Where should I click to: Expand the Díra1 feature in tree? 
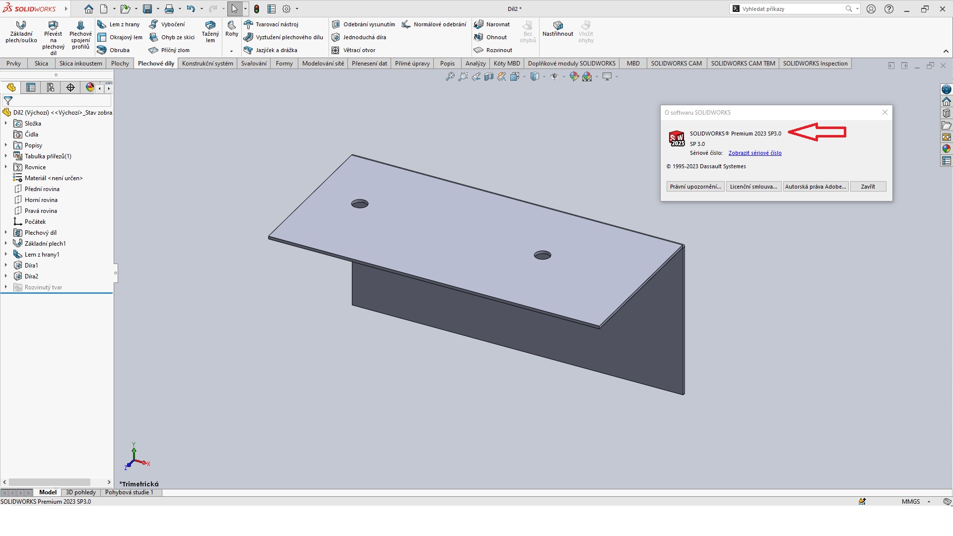5,265
